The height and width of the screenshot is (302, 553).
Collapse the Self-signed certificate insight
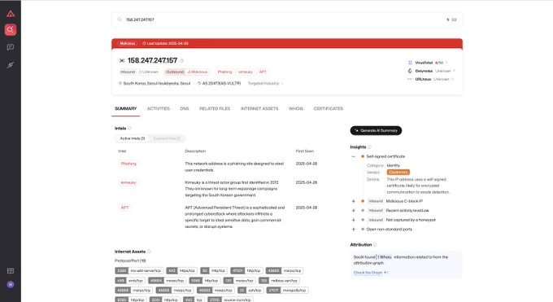pos(354,156)
